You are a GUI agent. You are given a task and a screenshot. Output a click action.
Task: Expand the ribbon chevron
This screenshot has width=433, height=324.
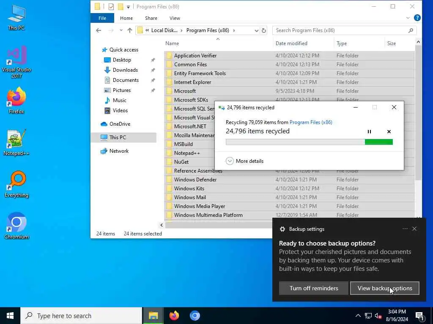pyautogui.click(x=408, y=18)
